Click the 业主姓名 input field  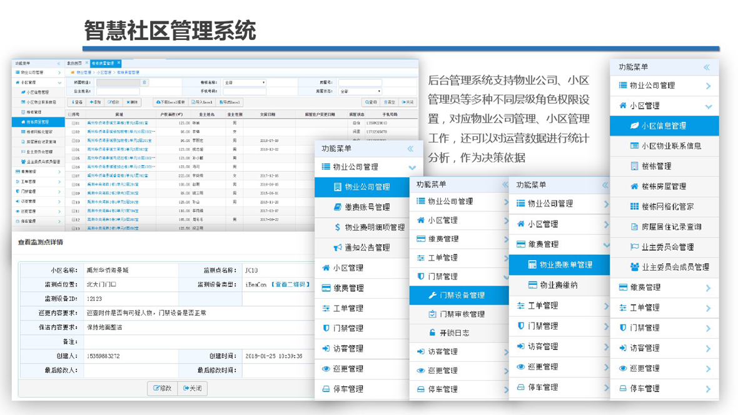tap(118, 92)
